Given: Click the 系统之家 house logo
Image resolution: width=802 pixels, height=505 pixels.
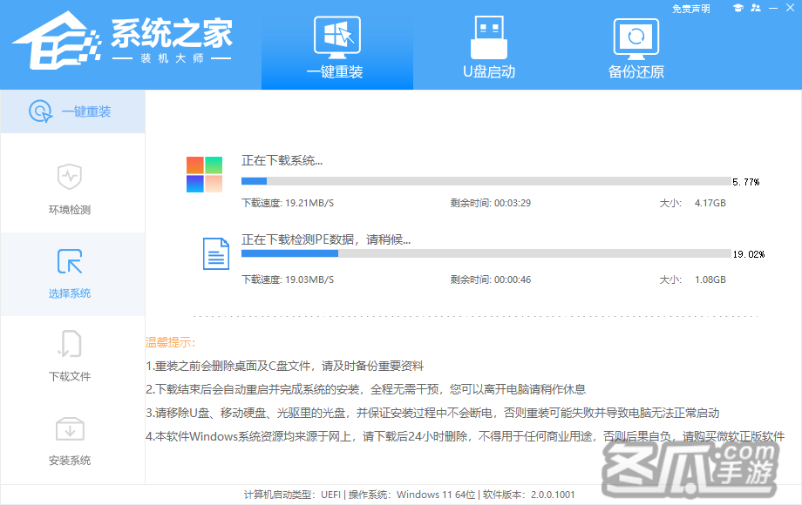Looking at the screenshot, I should point(58,42).
